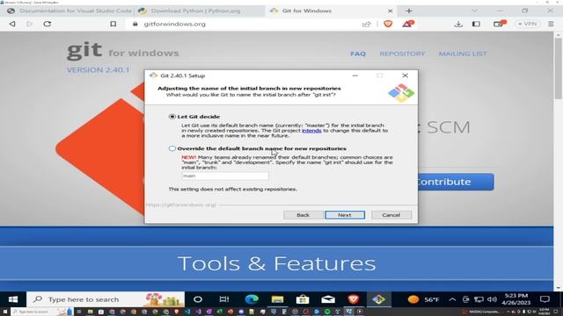
Task: Select the Git setup taskbar icon
Action: click(378, 299)
